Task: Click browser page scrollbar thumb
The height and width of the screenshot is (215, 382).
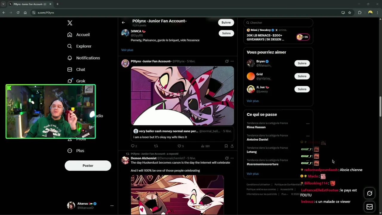Action: (x=380, y=107)
